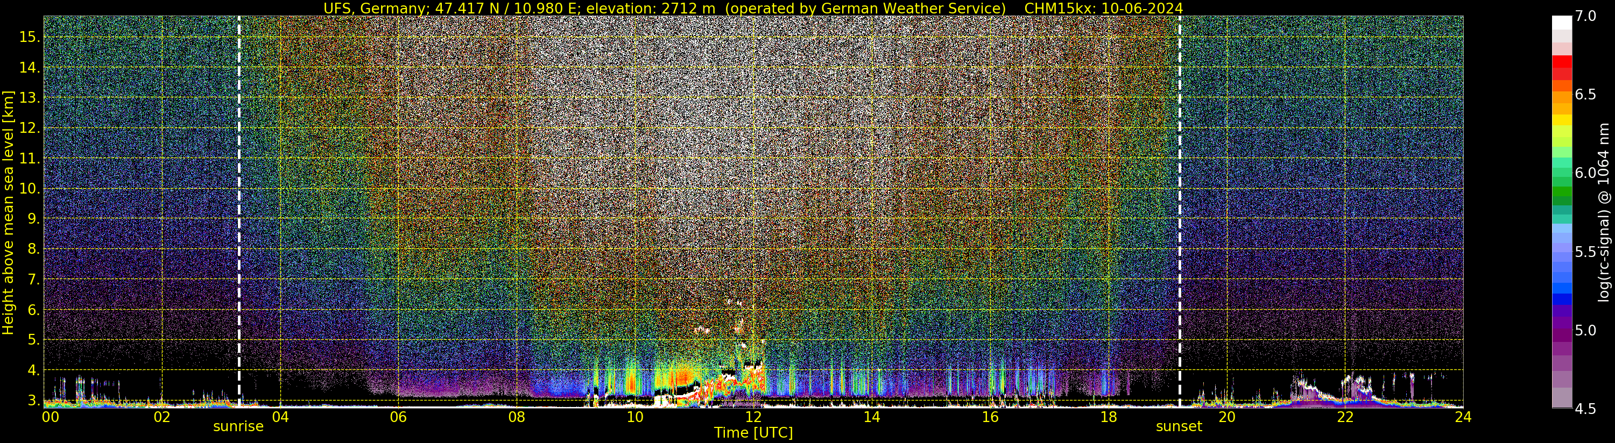Screen dimensions: 1615x443
Task: Click the height axis tick '4.'
Action: (33, 370)
